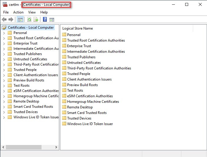Image resolution: width=207 pixels, height=157 pixels.
Task: Select Windows Live ID Token Issuer in list
Action: 90,124
